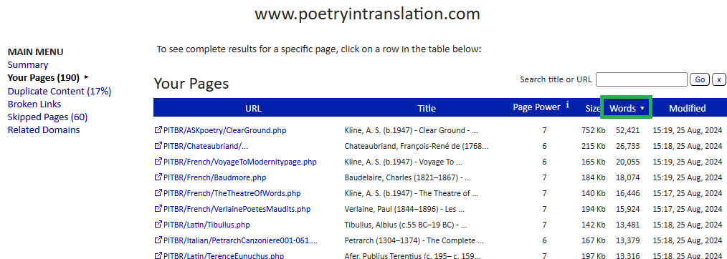727x259 pixels.
Task: Click title 'Kline, A. S. (b.1947) - Clear Ground'
Action: click(411, 130)
